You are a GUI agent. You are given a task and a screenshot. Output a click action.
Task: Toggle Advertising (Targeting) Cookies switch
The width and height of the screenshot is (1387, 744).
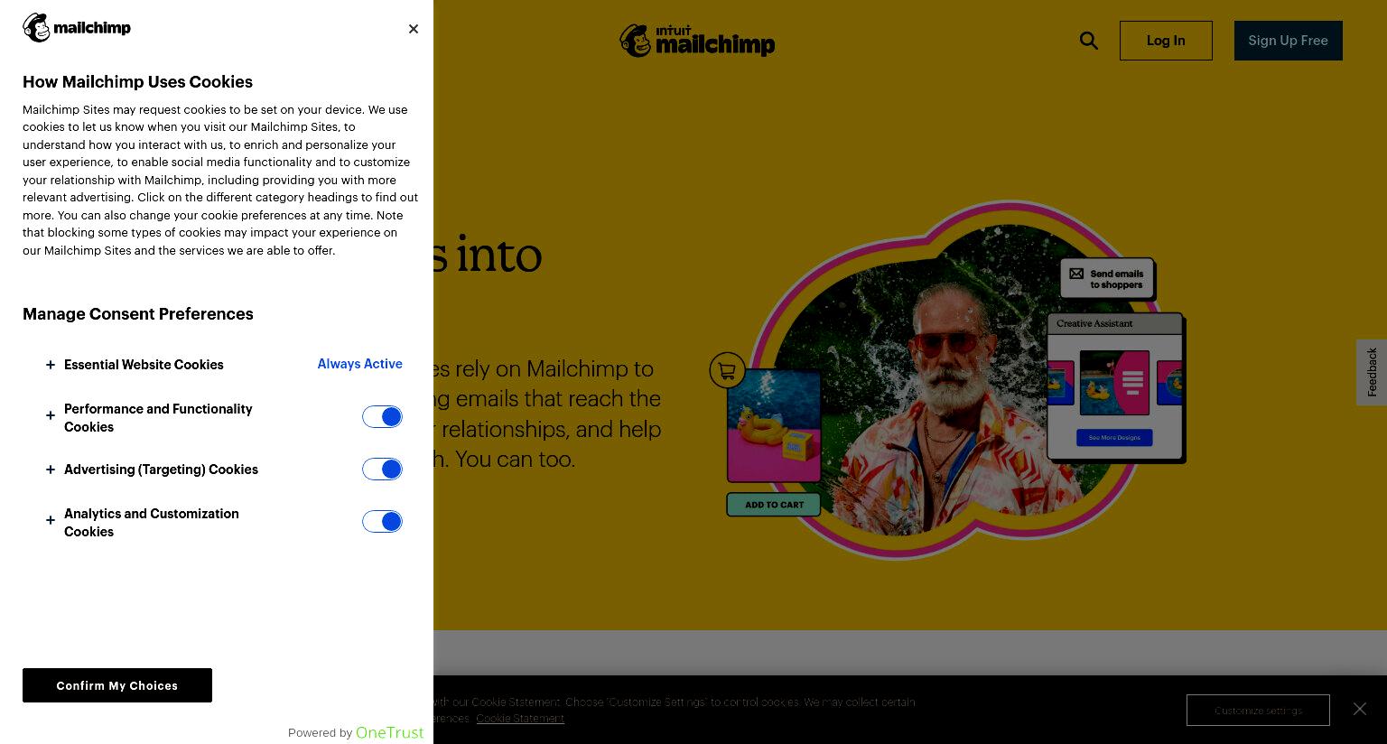[382, 469]
